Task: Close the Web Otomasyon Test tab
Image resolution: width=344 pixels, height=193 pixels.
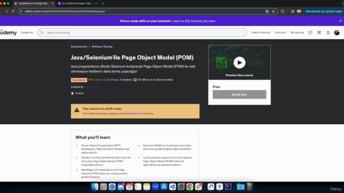Action: (96, 4)
